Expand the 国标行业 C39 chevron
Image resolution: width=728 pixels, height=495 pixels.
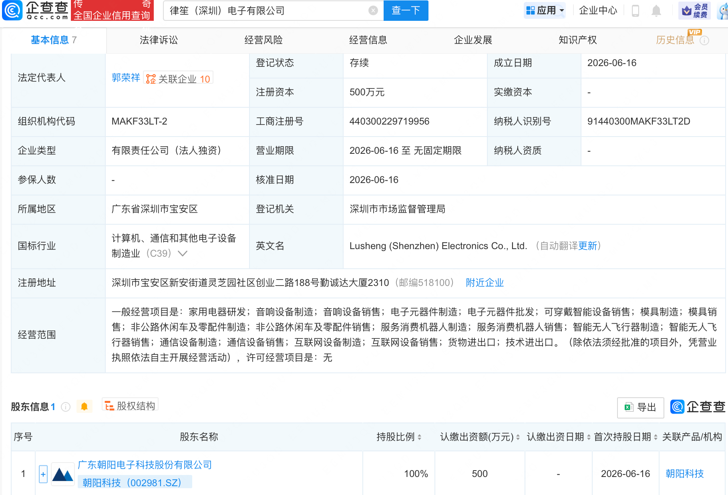[182, 254]
